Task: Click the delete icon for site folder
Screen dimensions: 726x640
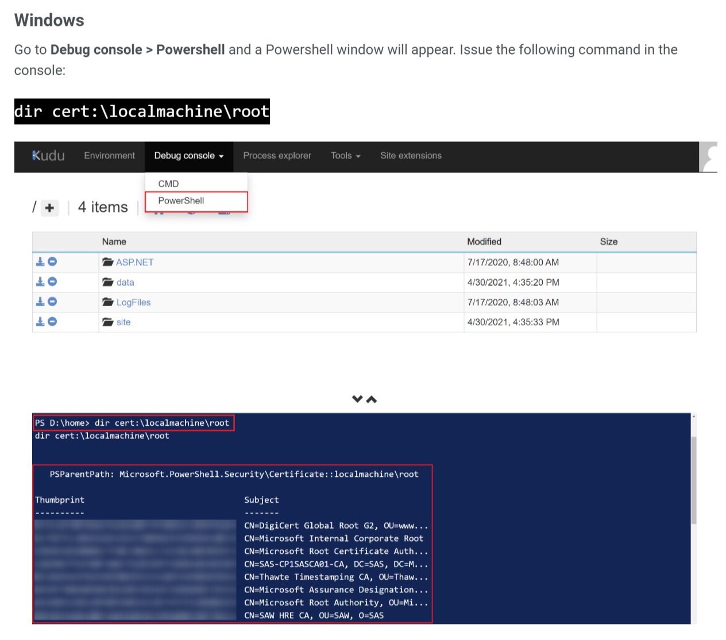Action: click(x=52, y=322)
